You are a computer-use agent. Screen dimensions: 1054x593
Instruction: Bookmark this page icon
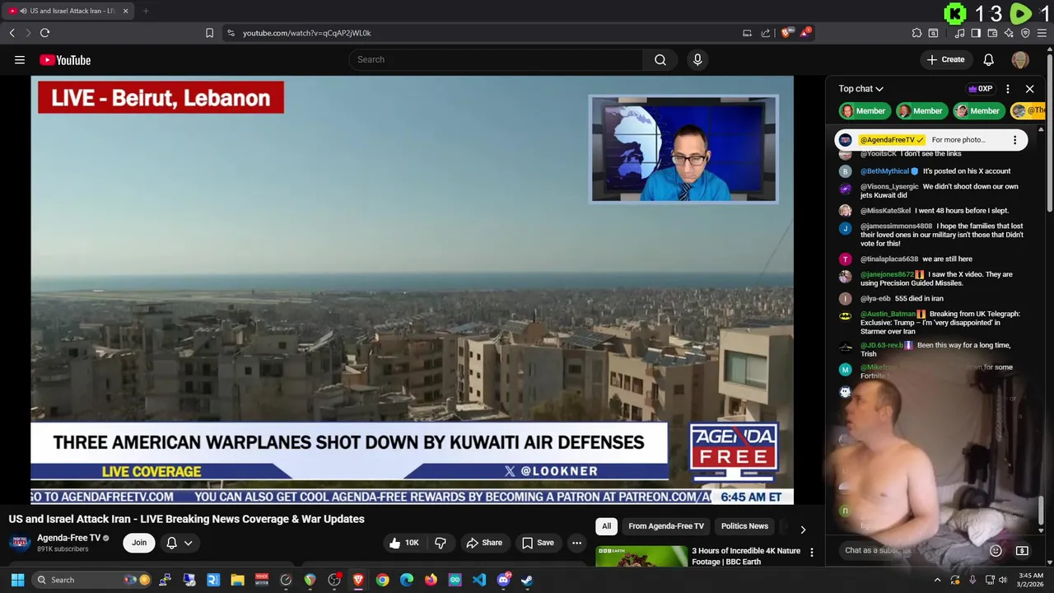(209, 33)
